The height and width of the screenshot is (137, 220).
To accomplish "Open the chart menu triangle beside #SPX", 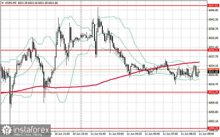I will pos(3,3).
